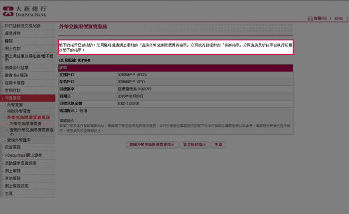Click the 外幣兌換限價買賣服務 page title
Viewport: 349px width, 214px height.
[83, 27]
